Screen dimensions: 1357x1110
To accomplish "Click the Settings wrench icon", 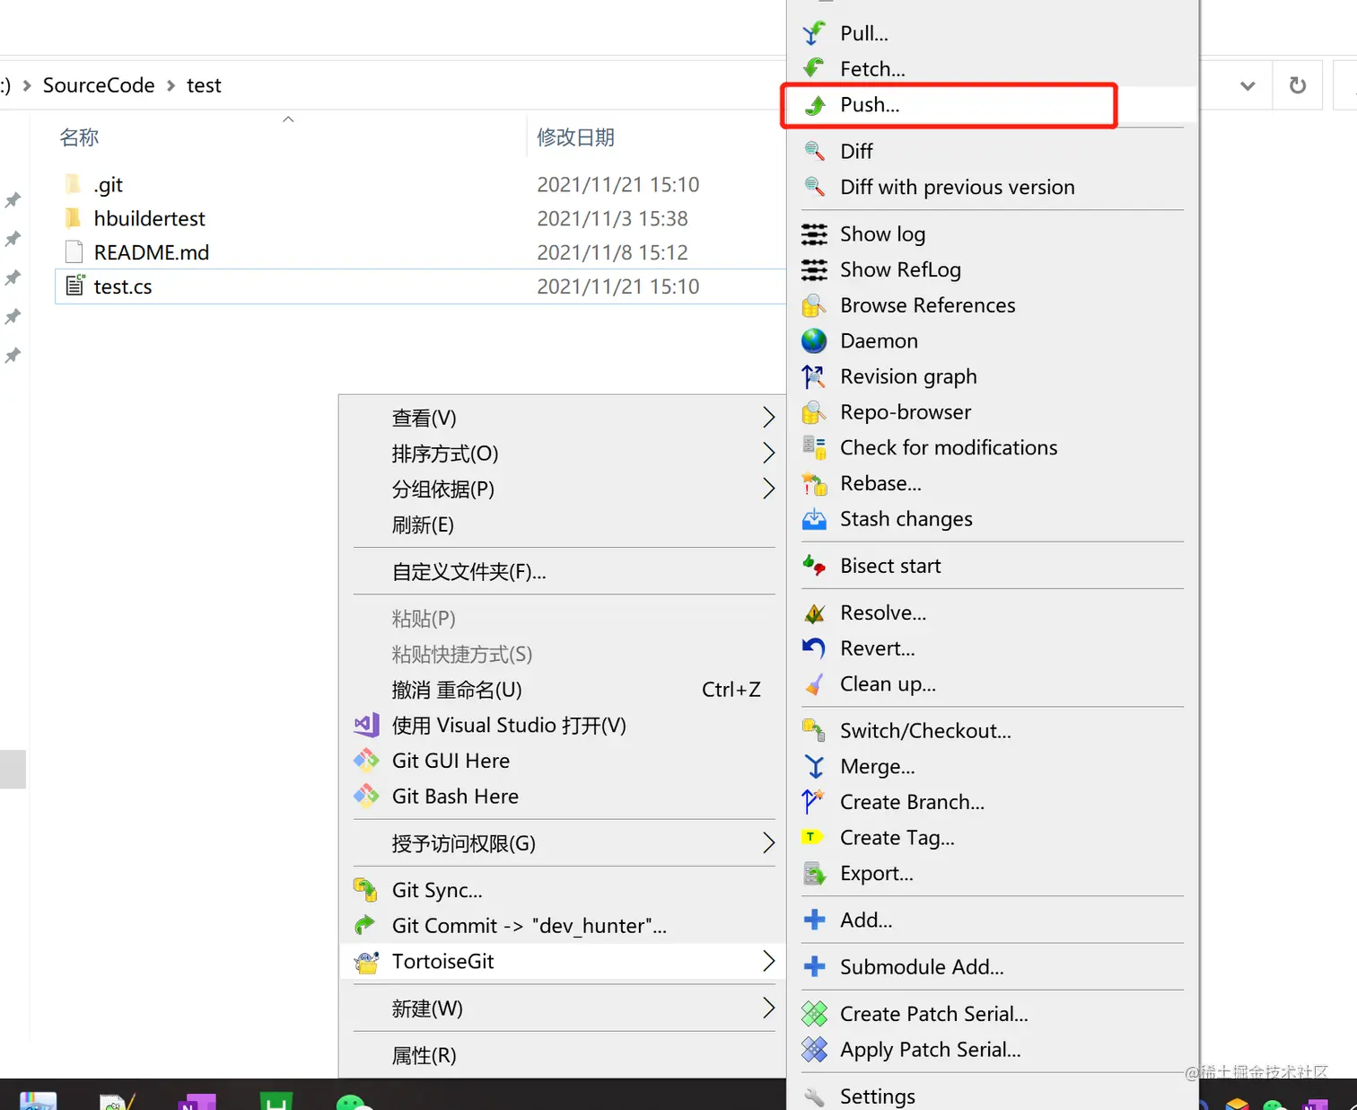I will (814, 1097).
